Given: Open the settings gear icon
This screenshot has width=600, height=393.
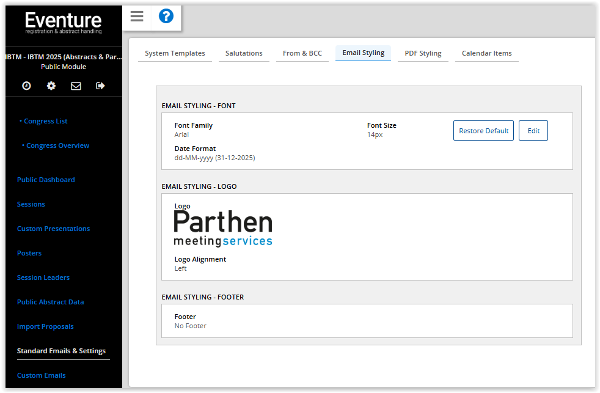Looking at the screenshot, I should coord(51,86).
